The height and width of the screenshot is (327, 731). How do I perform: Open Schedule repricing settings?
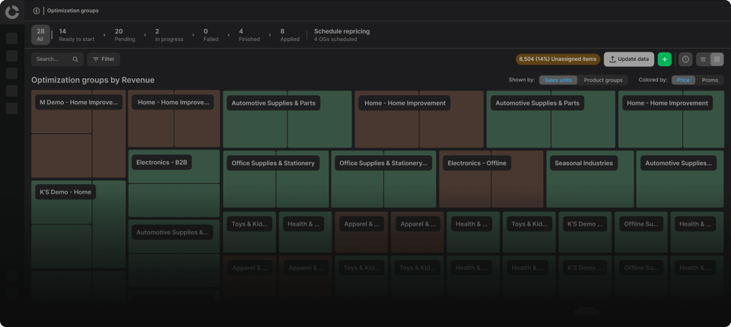(x=342, y=35)
